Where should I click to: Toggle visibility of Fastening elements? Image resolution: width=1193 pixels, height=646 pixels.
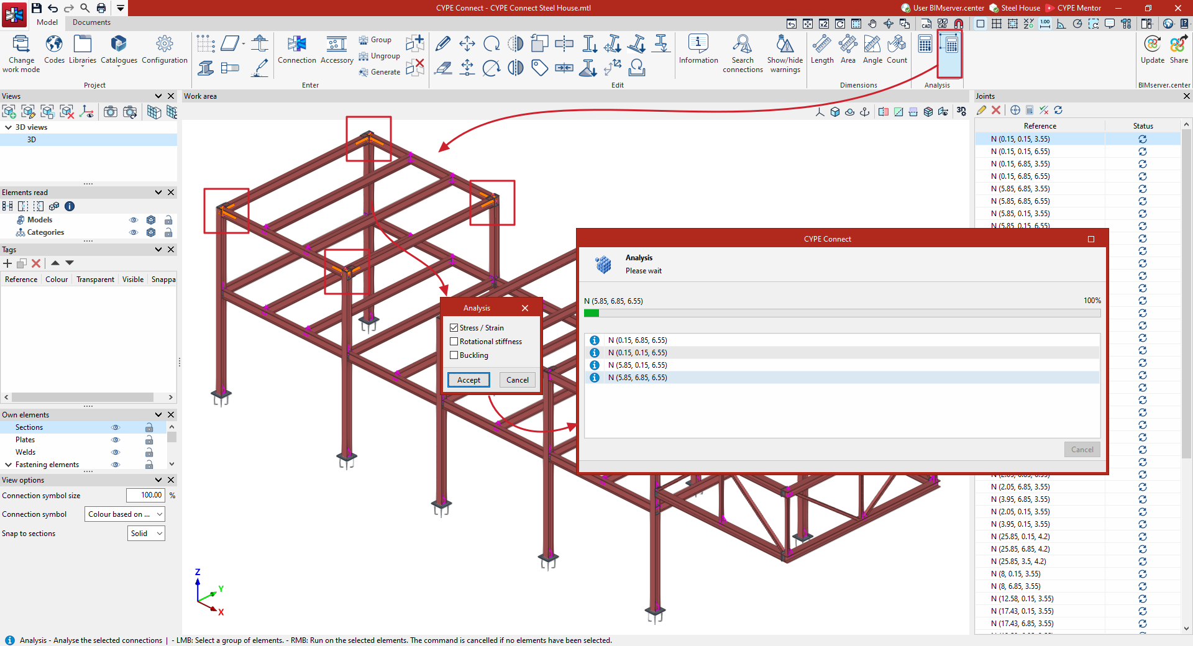click(x=115, y=465)
